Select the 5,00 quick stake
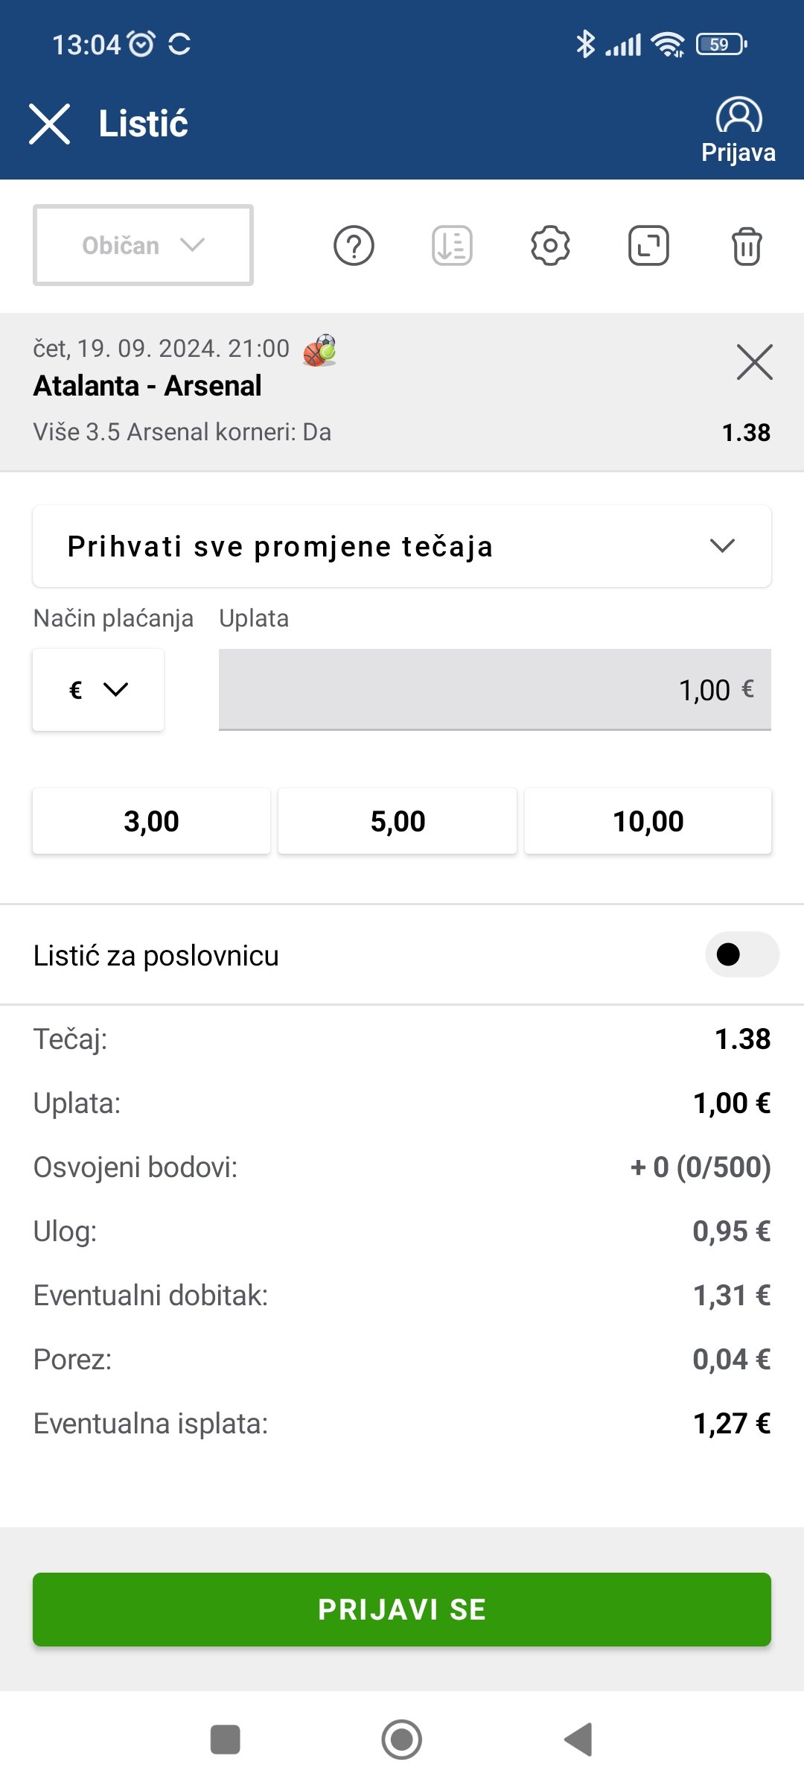Screen dimensions: 804x1788 coord(398,821)
